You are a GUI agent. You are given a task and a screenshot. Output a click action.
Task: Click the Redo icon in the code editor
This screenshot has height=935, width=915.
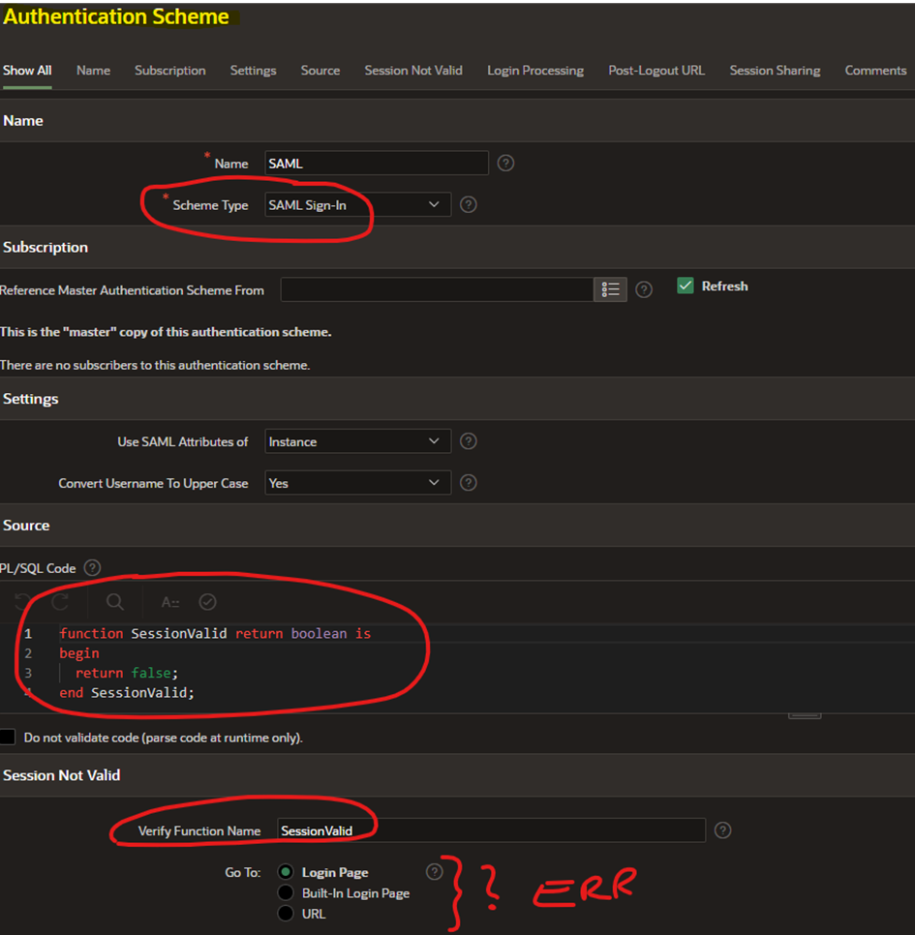pyautogui.click(x=60, y=602)
